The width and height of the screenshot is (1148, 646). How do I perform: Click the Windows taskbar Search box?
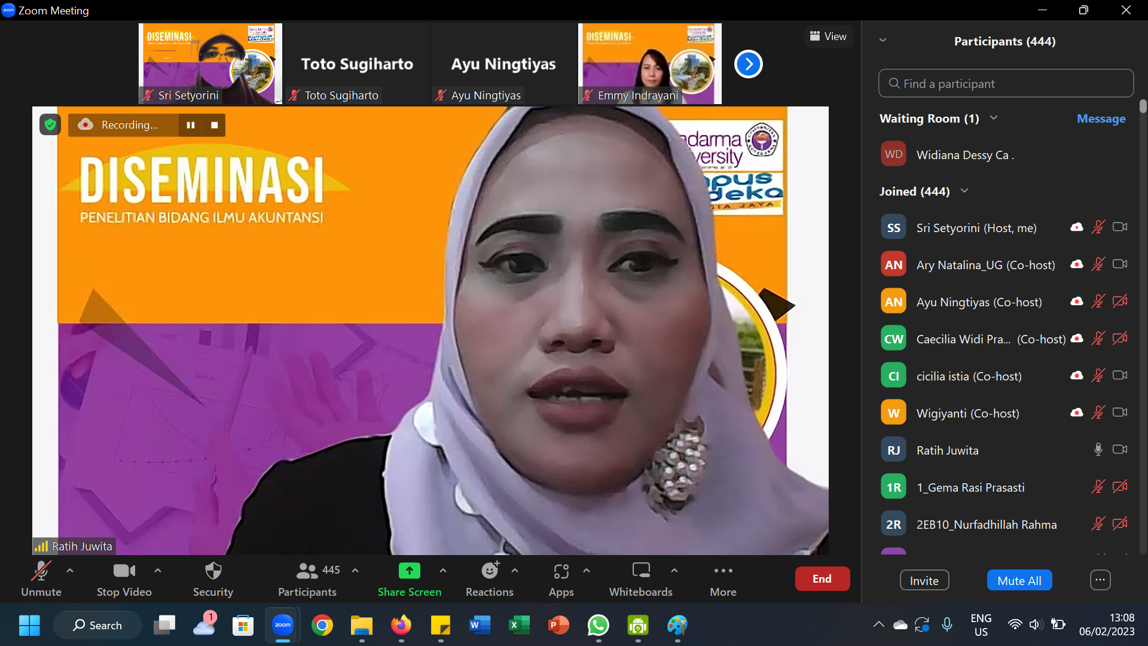click(97, 625)
